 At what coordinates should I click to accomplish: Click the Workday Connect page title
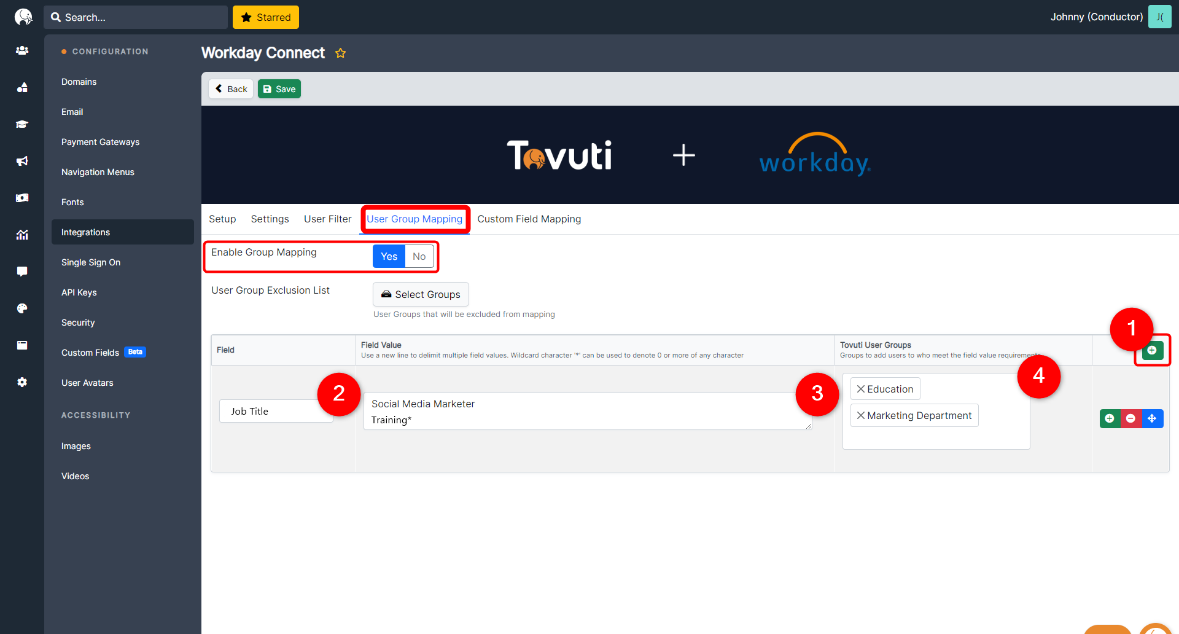263,53
